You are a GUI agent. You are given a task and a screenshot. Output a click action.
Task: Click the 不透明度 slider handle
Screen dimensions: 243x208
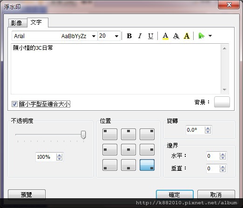[83, 134]
